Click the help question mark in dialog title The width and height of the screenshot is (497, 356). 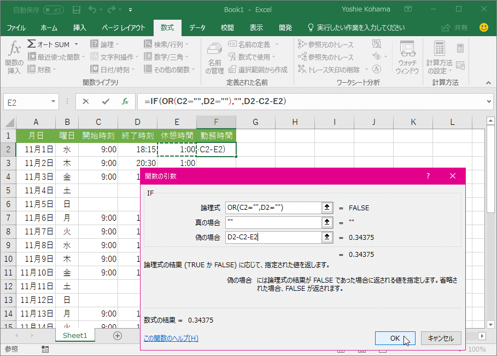[x=428, y=176]
